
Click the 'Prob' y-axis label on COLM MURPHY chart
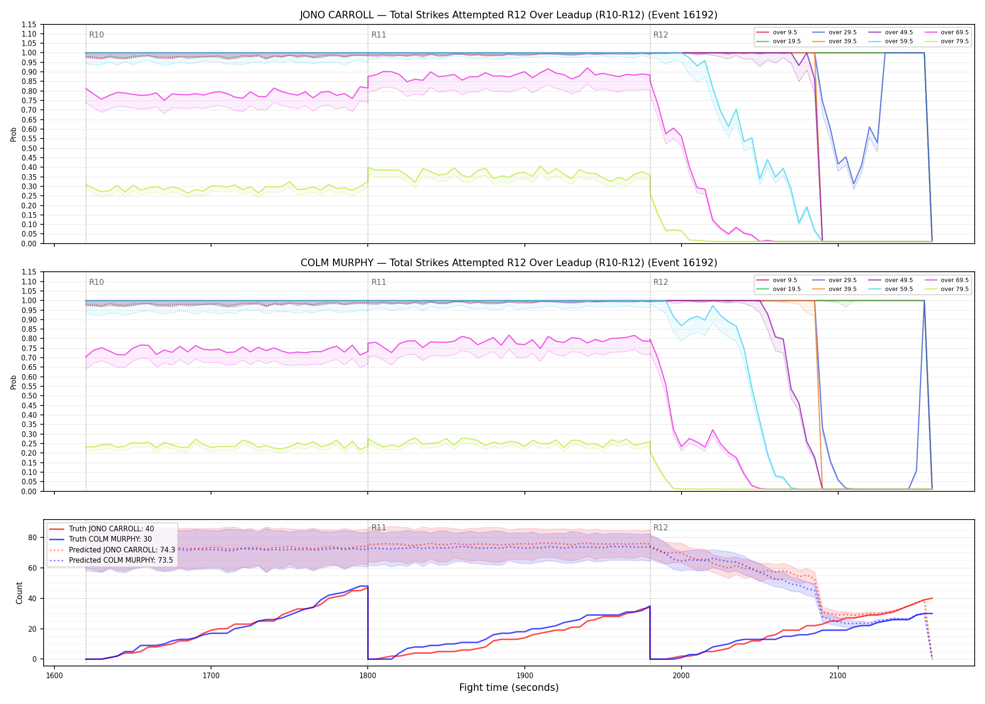[x=14, y=382]
